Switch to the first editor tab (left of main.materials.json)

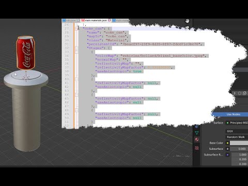click(71, 20)
